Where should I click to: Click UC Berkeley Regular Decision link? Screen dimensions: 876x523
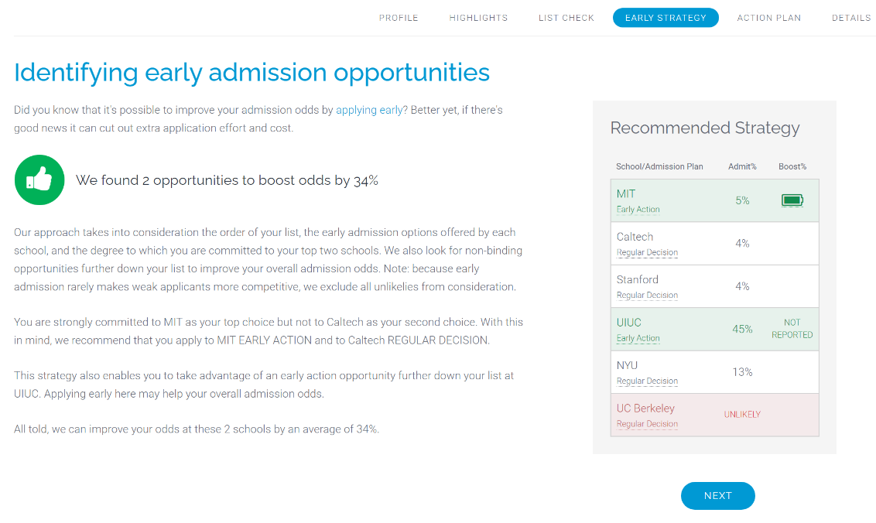[x=647, y=424]
